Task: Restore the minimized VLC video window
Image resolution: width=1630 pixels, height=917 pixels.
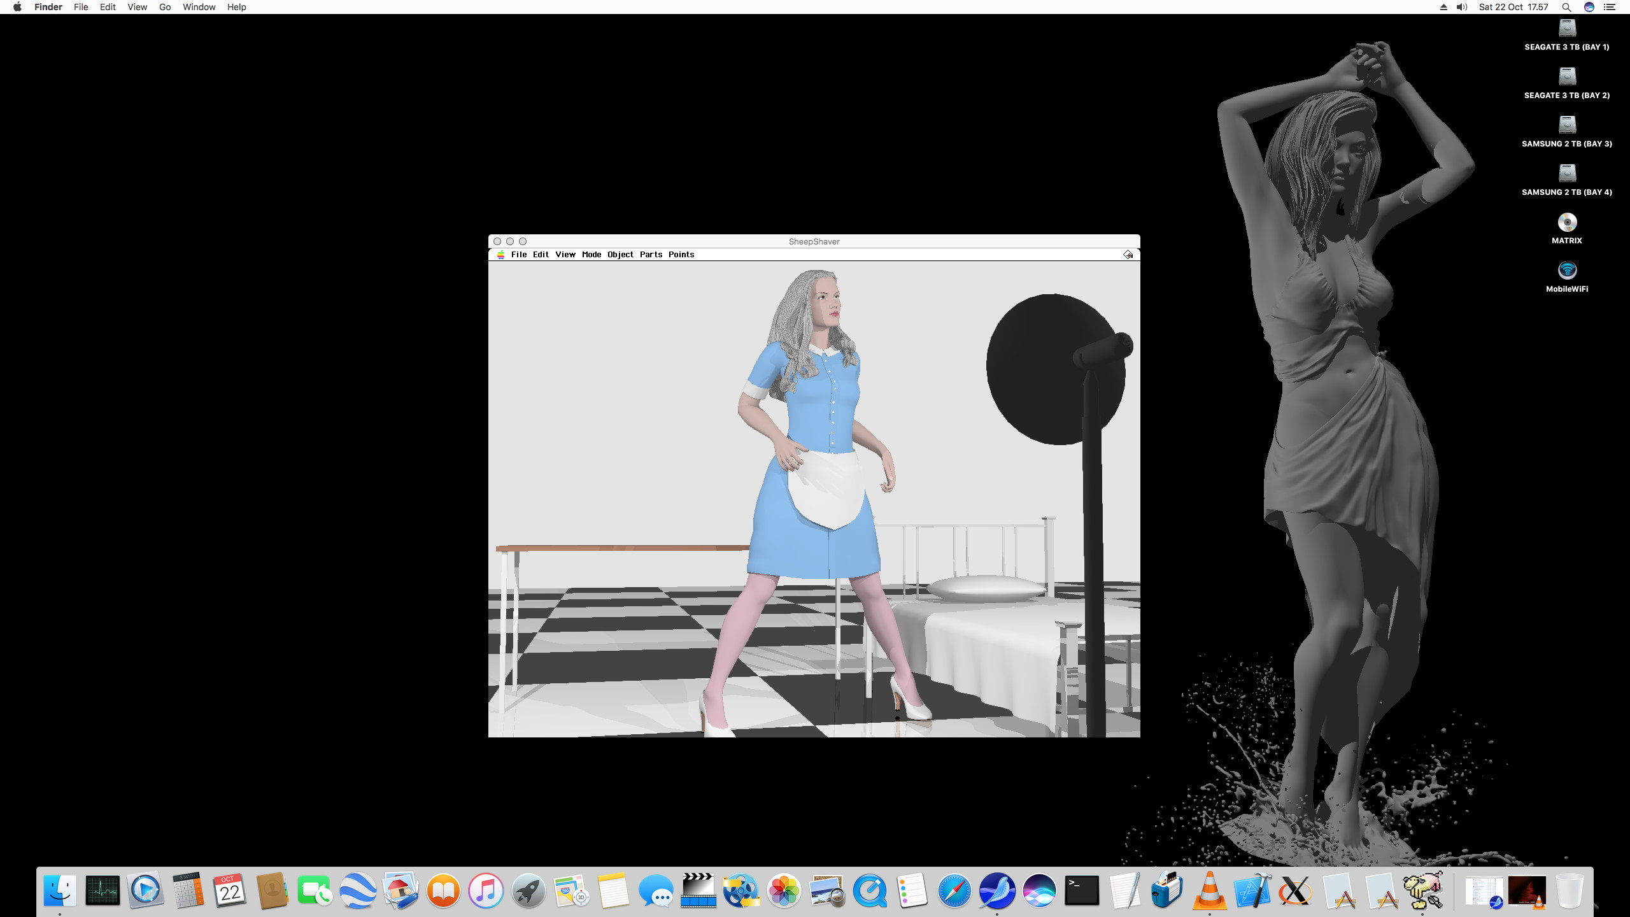Action: (x=1527, y=892)
